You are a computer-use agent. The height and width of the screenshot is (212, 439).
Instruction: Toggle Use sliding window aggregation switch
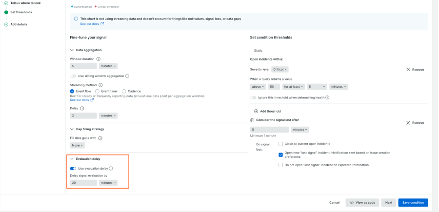tap(73, 76)
